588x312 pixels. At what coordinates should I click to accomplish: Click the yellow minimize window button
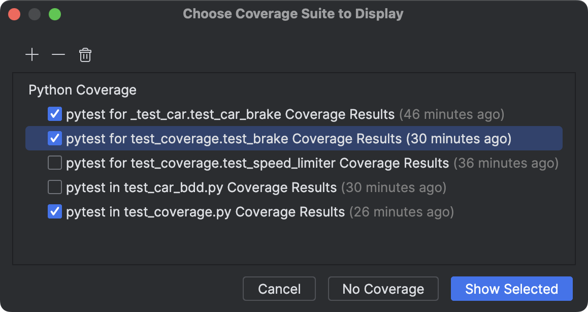[35, 14]
